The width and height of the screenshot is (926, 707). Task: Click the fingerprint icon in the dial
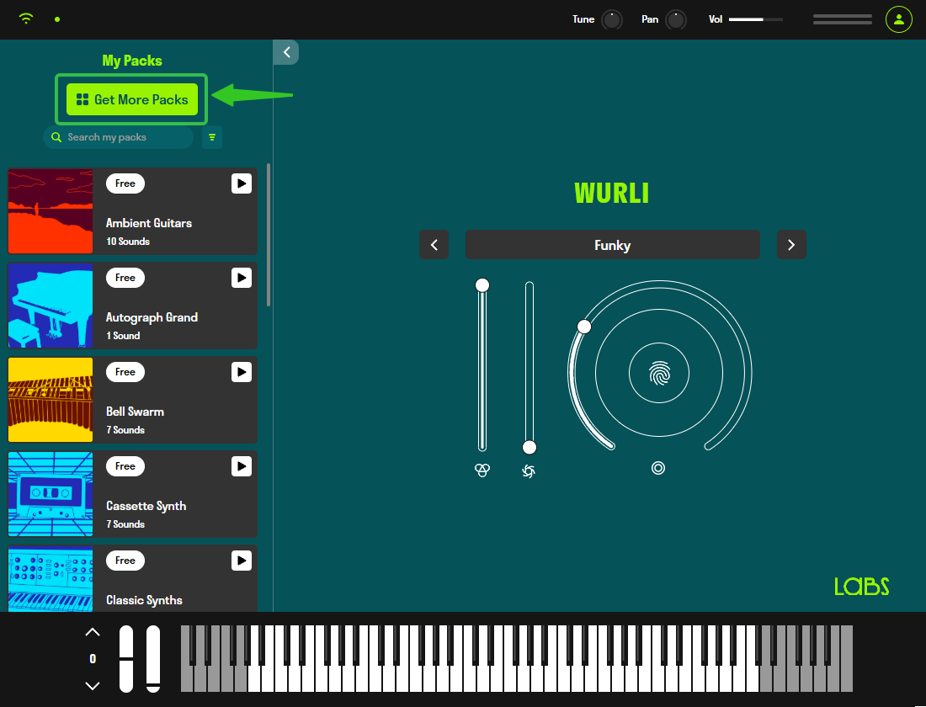click(x=659, y=374)
